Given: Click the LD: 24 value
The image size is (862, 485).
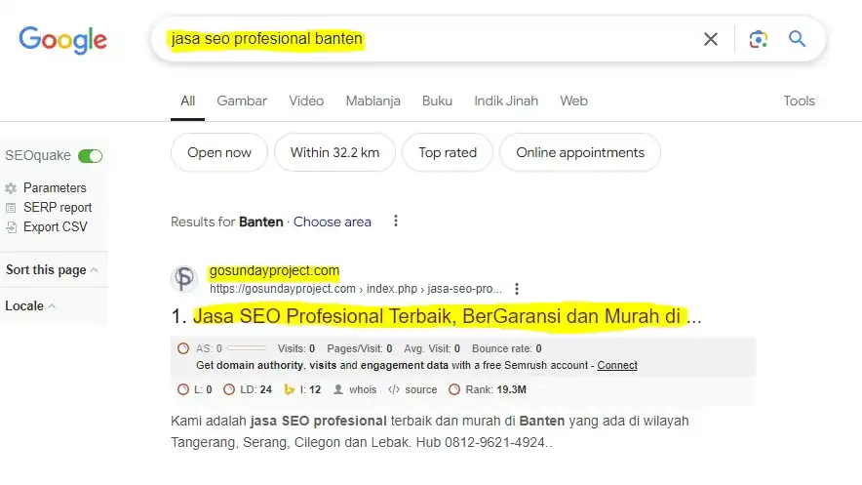Looking at the screenshot, I should coord(256,390).
